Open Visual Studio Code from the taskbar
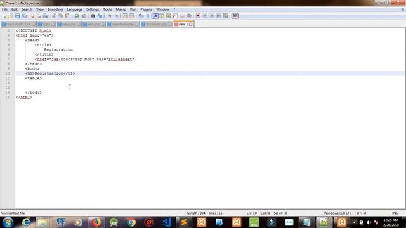Viewport: 406px width, 228px height. point(166,222)
